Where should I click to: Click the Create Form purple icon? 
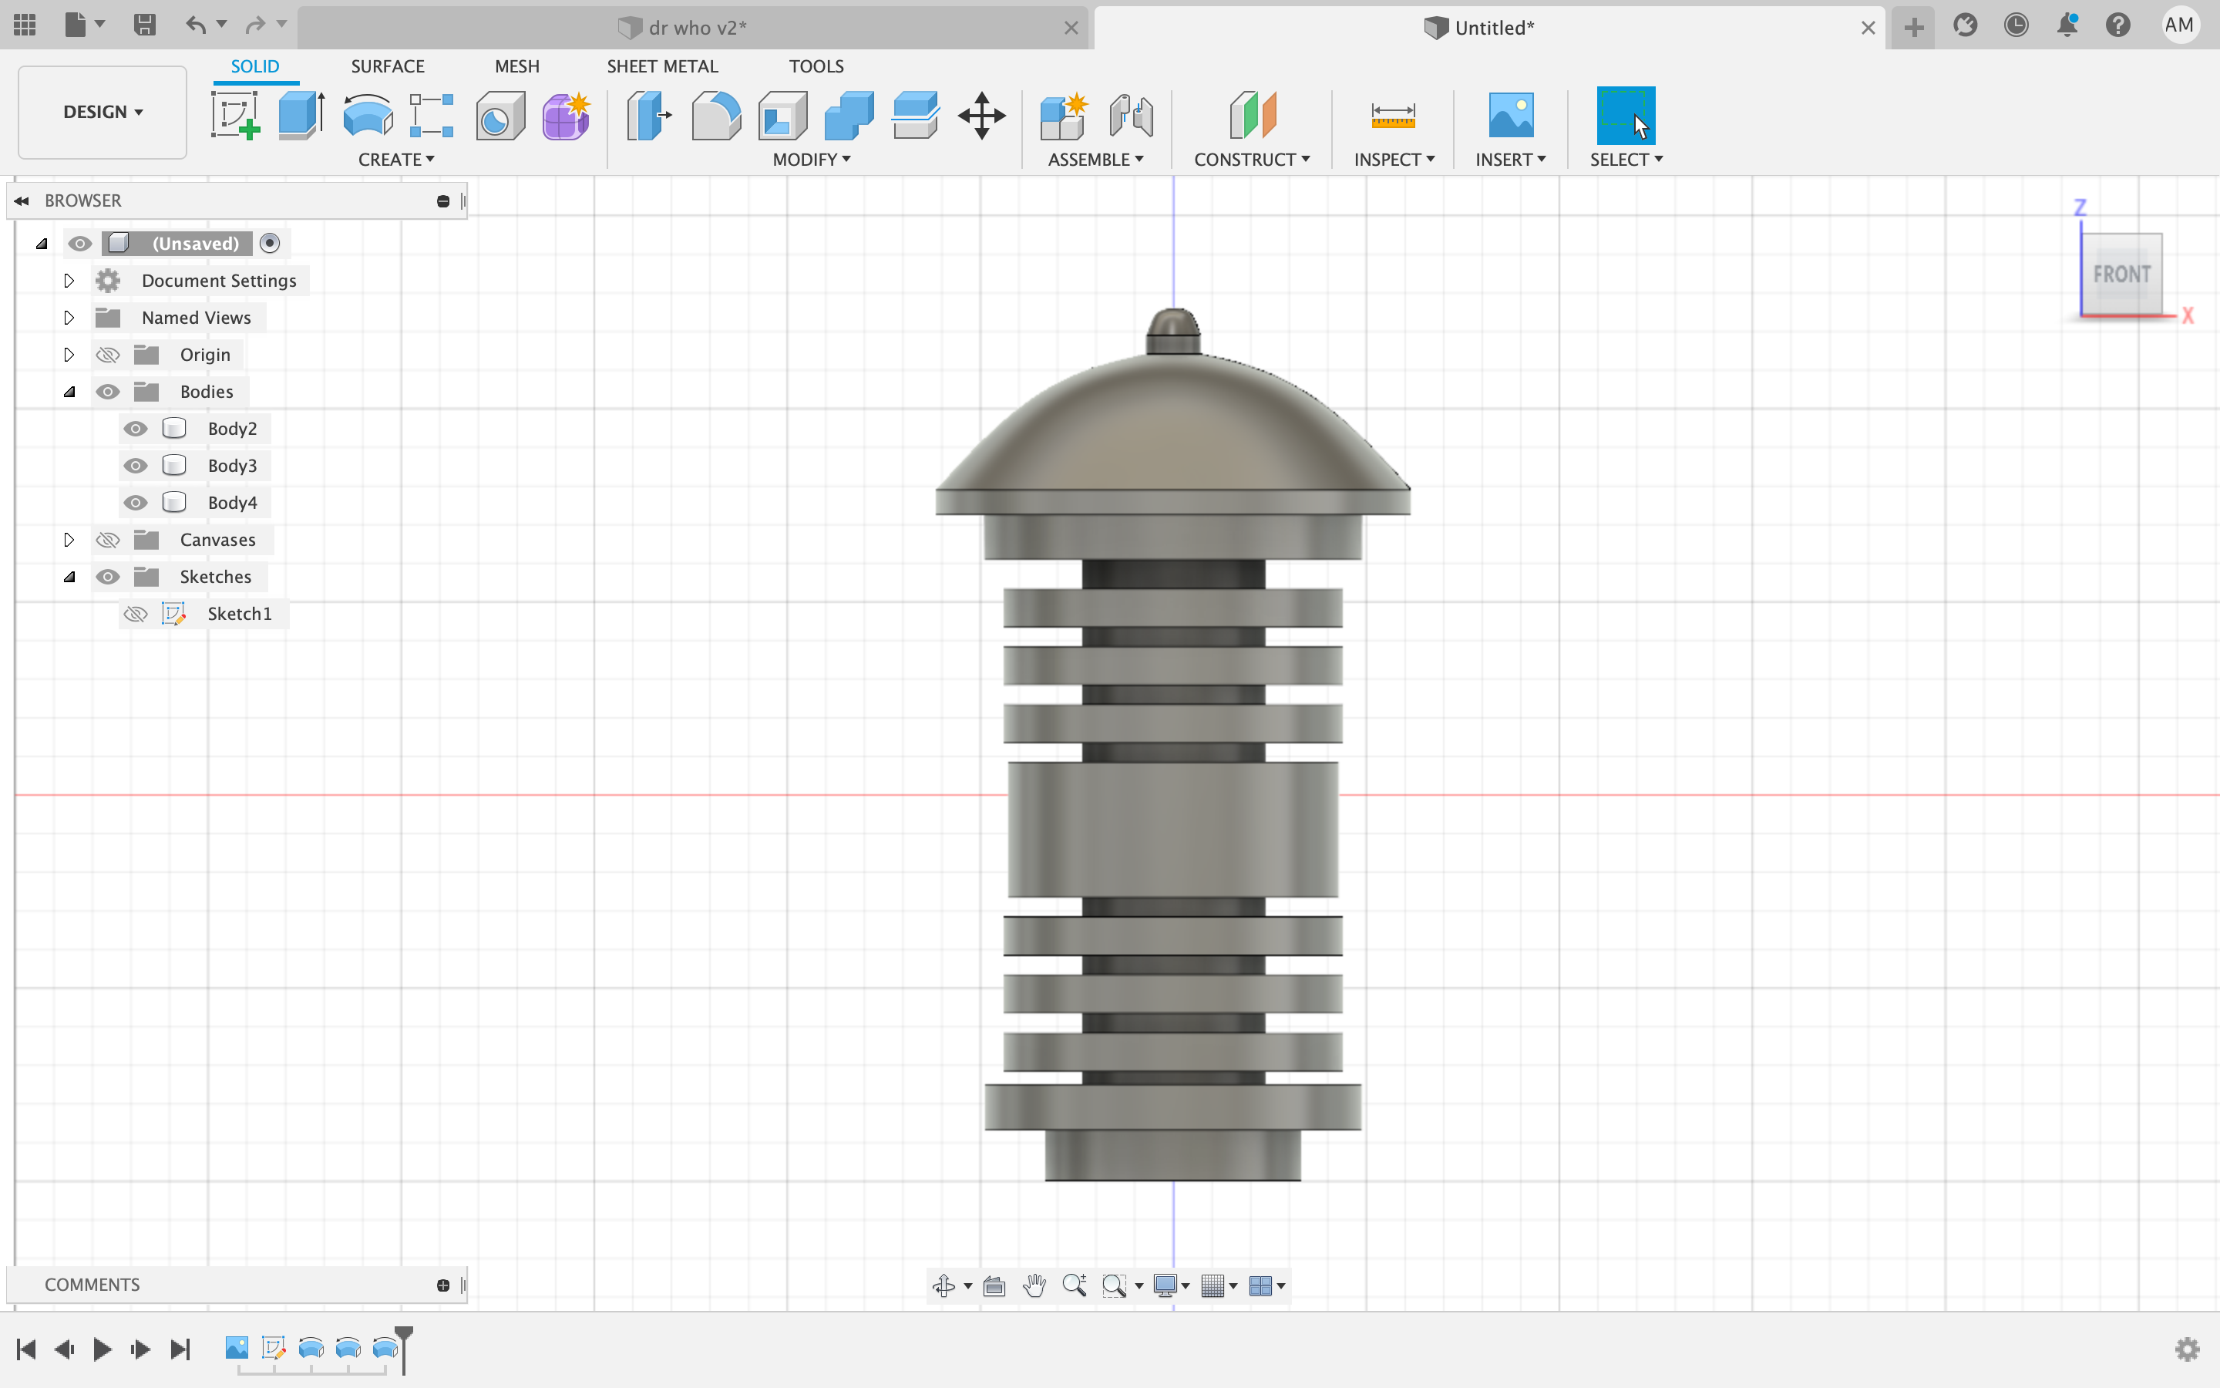coord(566,116)
